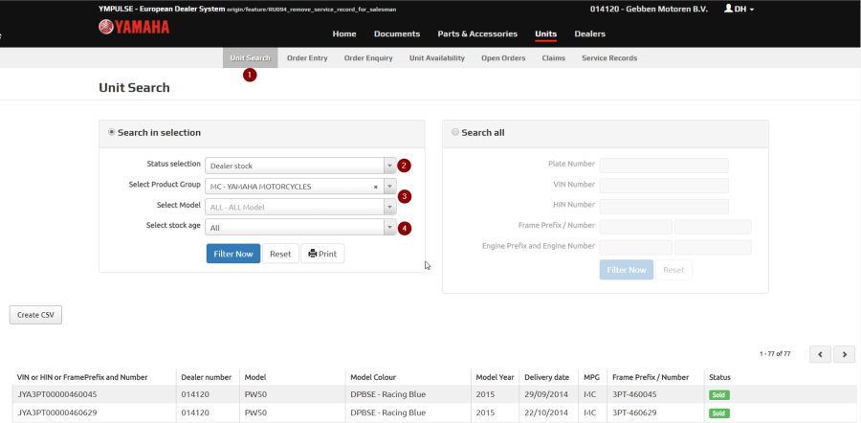Expand the Select Product Group dropdown arrow

pos(390,187)
